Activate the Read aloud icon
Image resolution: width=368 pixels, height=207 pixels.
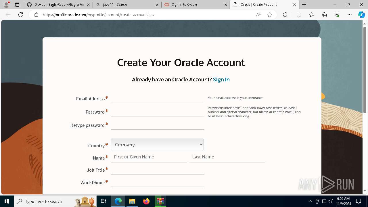click(x=258, y=15)
